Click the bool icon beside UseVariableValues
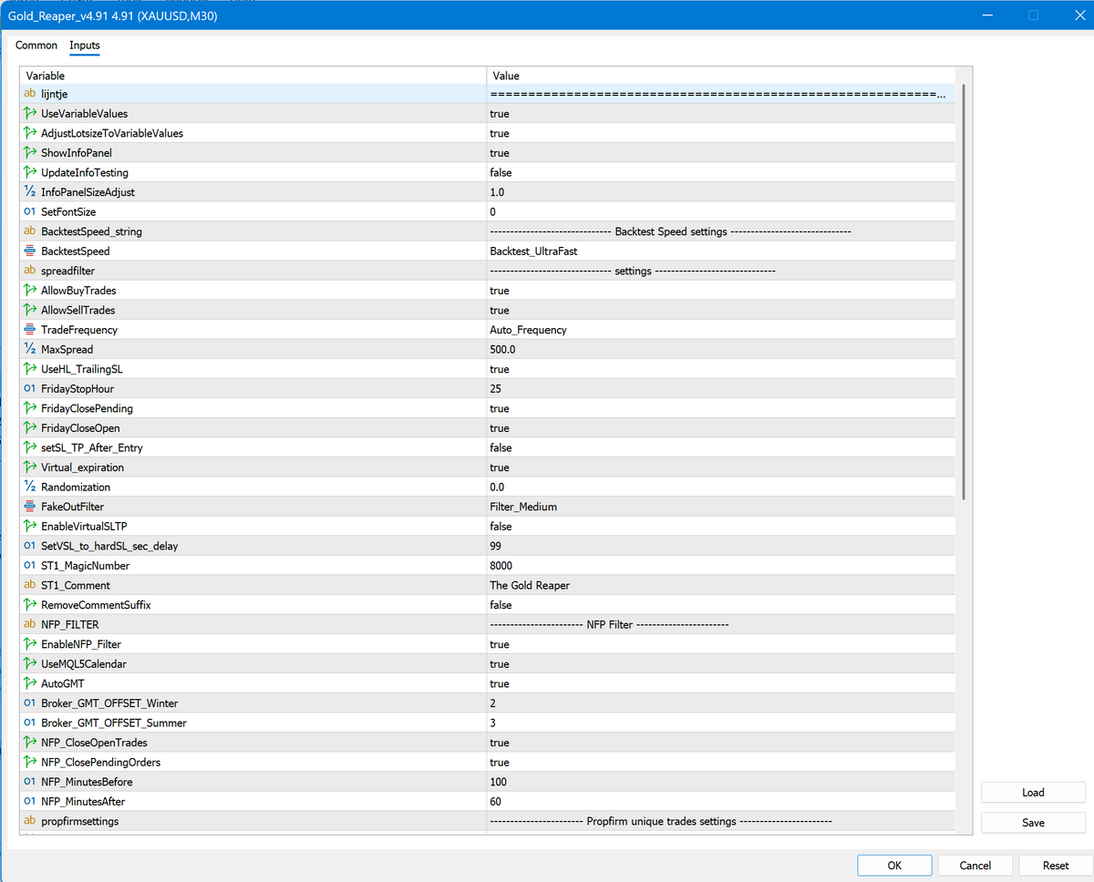This screenshot has width=1094, height=882. (x=30, y=114)
